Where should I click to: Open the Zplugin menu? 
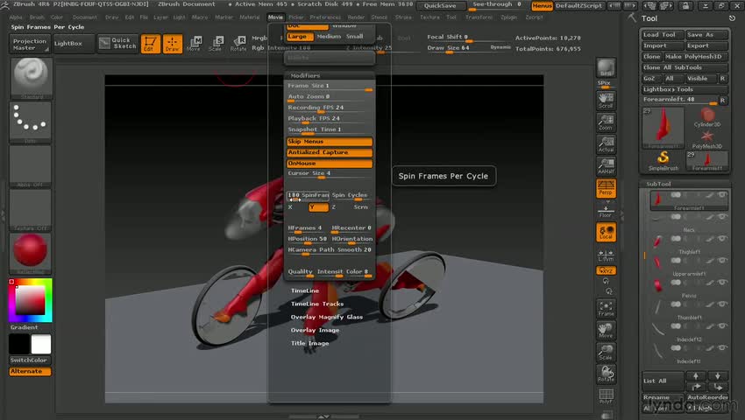pos(509,17)
